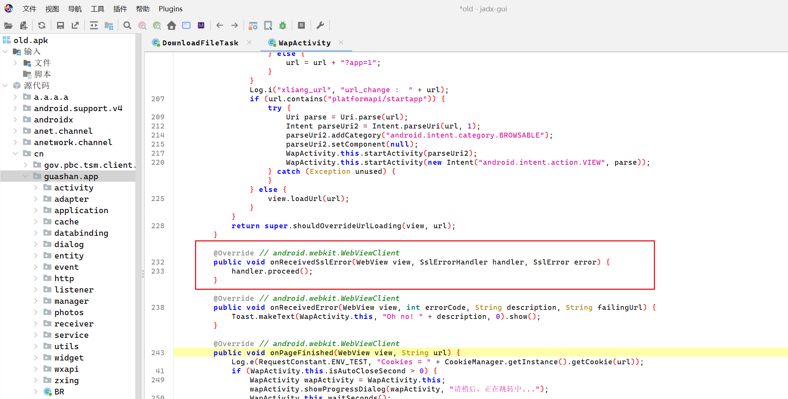Toggle sync with editor button
The image size is (788, 399).
point(94,26)
